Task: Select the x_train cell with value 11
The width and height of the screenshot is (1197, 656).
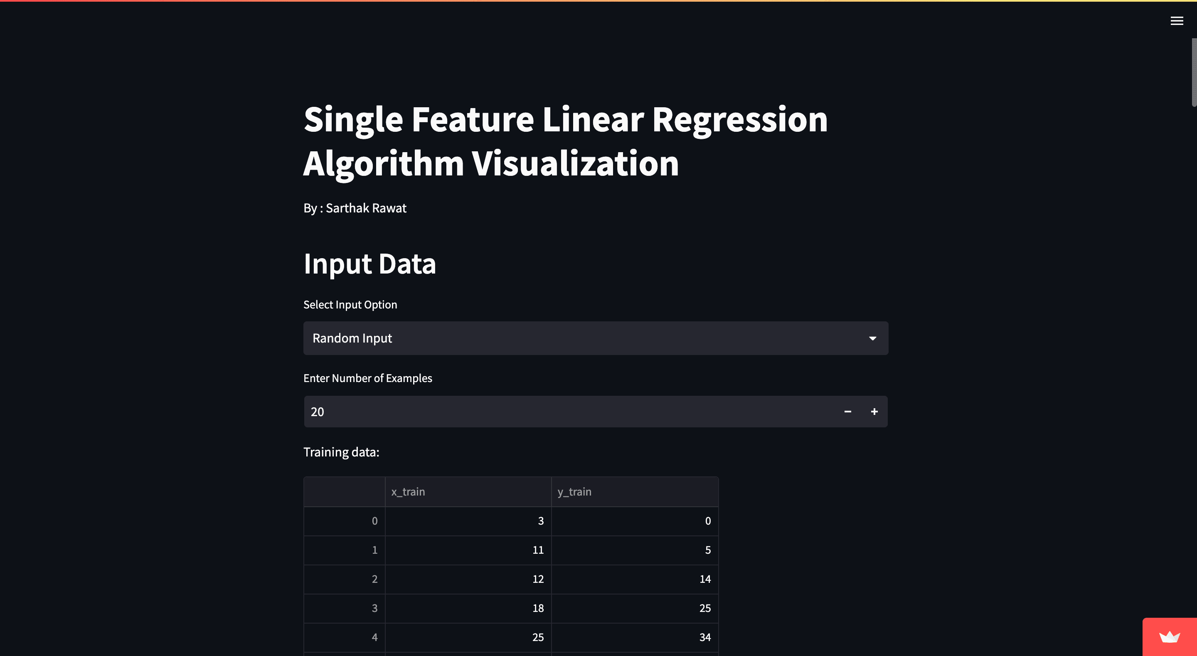Action: [468, 550]
